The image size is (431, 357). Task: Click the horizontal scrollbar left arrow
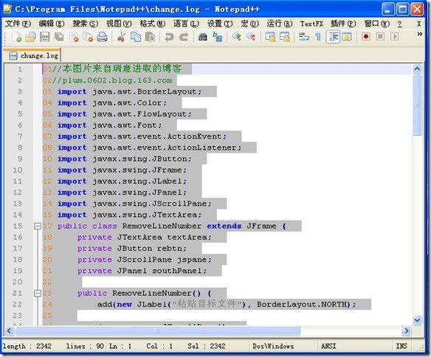click(9, 330)
